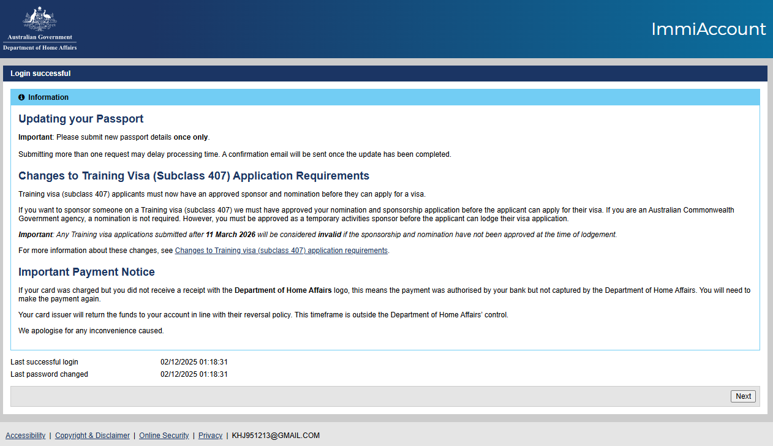This screenshot has width=773, height=446.
Task: Click the Login successful title bar
Action: pyautogui.click(x=40, y=74)
